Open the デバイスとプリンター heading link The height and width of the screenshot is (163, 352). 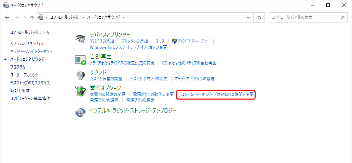[x=110, y=35]
